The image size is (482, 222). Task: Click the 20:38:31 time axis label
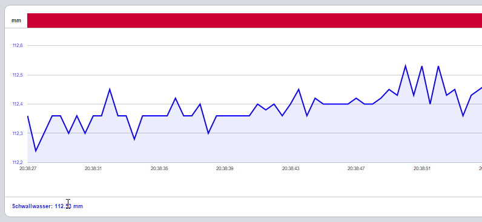point(93,168)
